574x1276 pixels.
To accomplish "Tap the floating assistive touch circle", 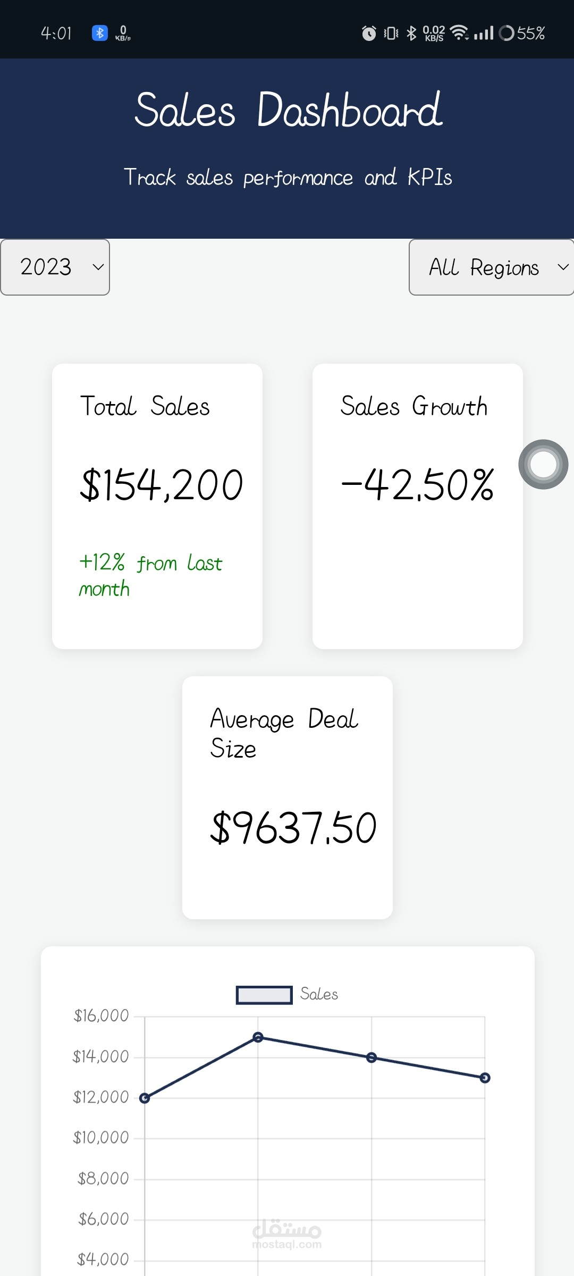I will (x=543, y=464).
